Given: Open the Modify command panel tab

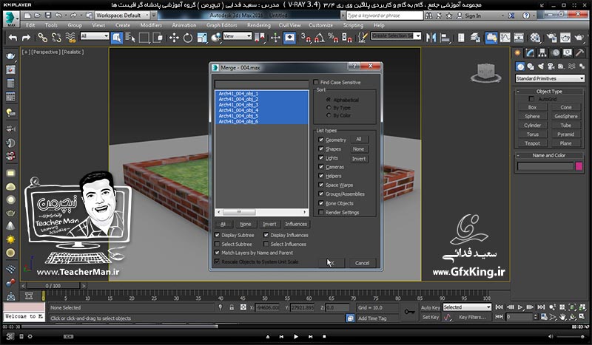Looking at the screenshot, I should 530,52.
